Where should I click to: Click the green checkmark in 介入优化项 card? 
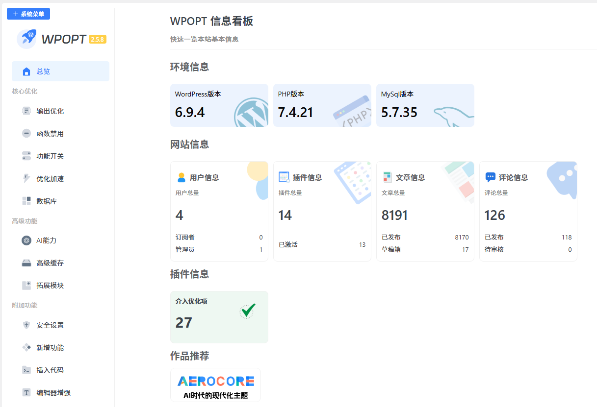click(248, 311)
